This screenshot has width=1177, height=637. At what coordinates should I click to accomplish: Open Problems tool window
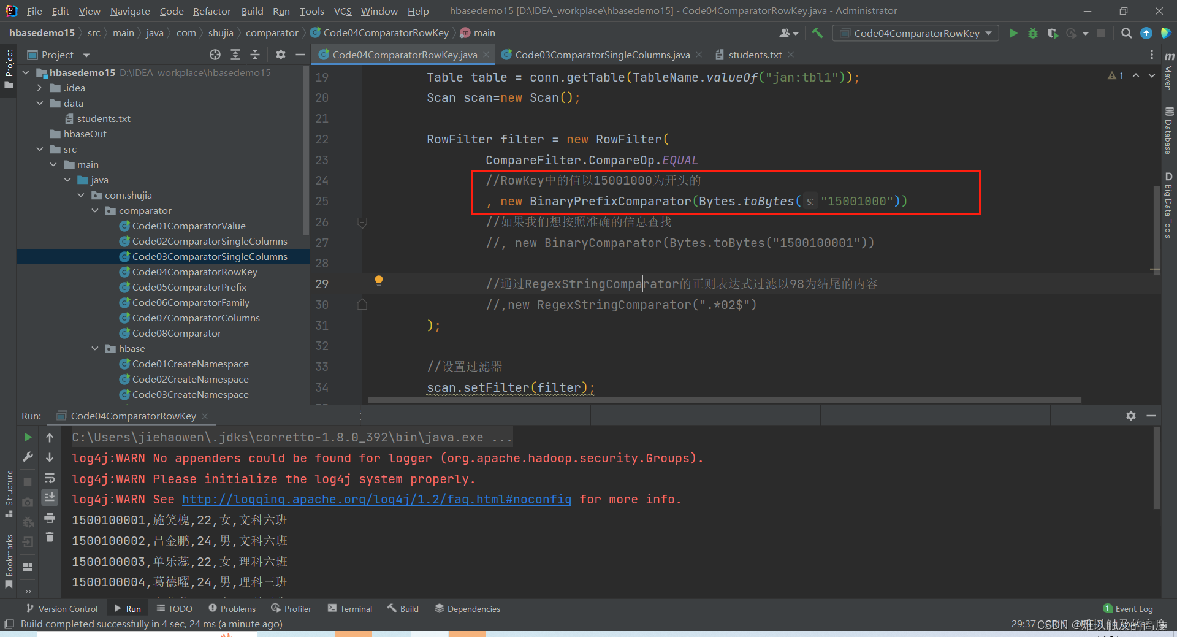pyautogui.click(x=232, y=608)
